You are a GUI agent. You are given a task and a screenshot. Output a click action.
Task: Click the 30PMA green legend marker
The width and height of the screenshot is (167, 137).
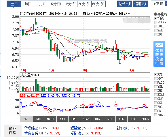(129, 14)
